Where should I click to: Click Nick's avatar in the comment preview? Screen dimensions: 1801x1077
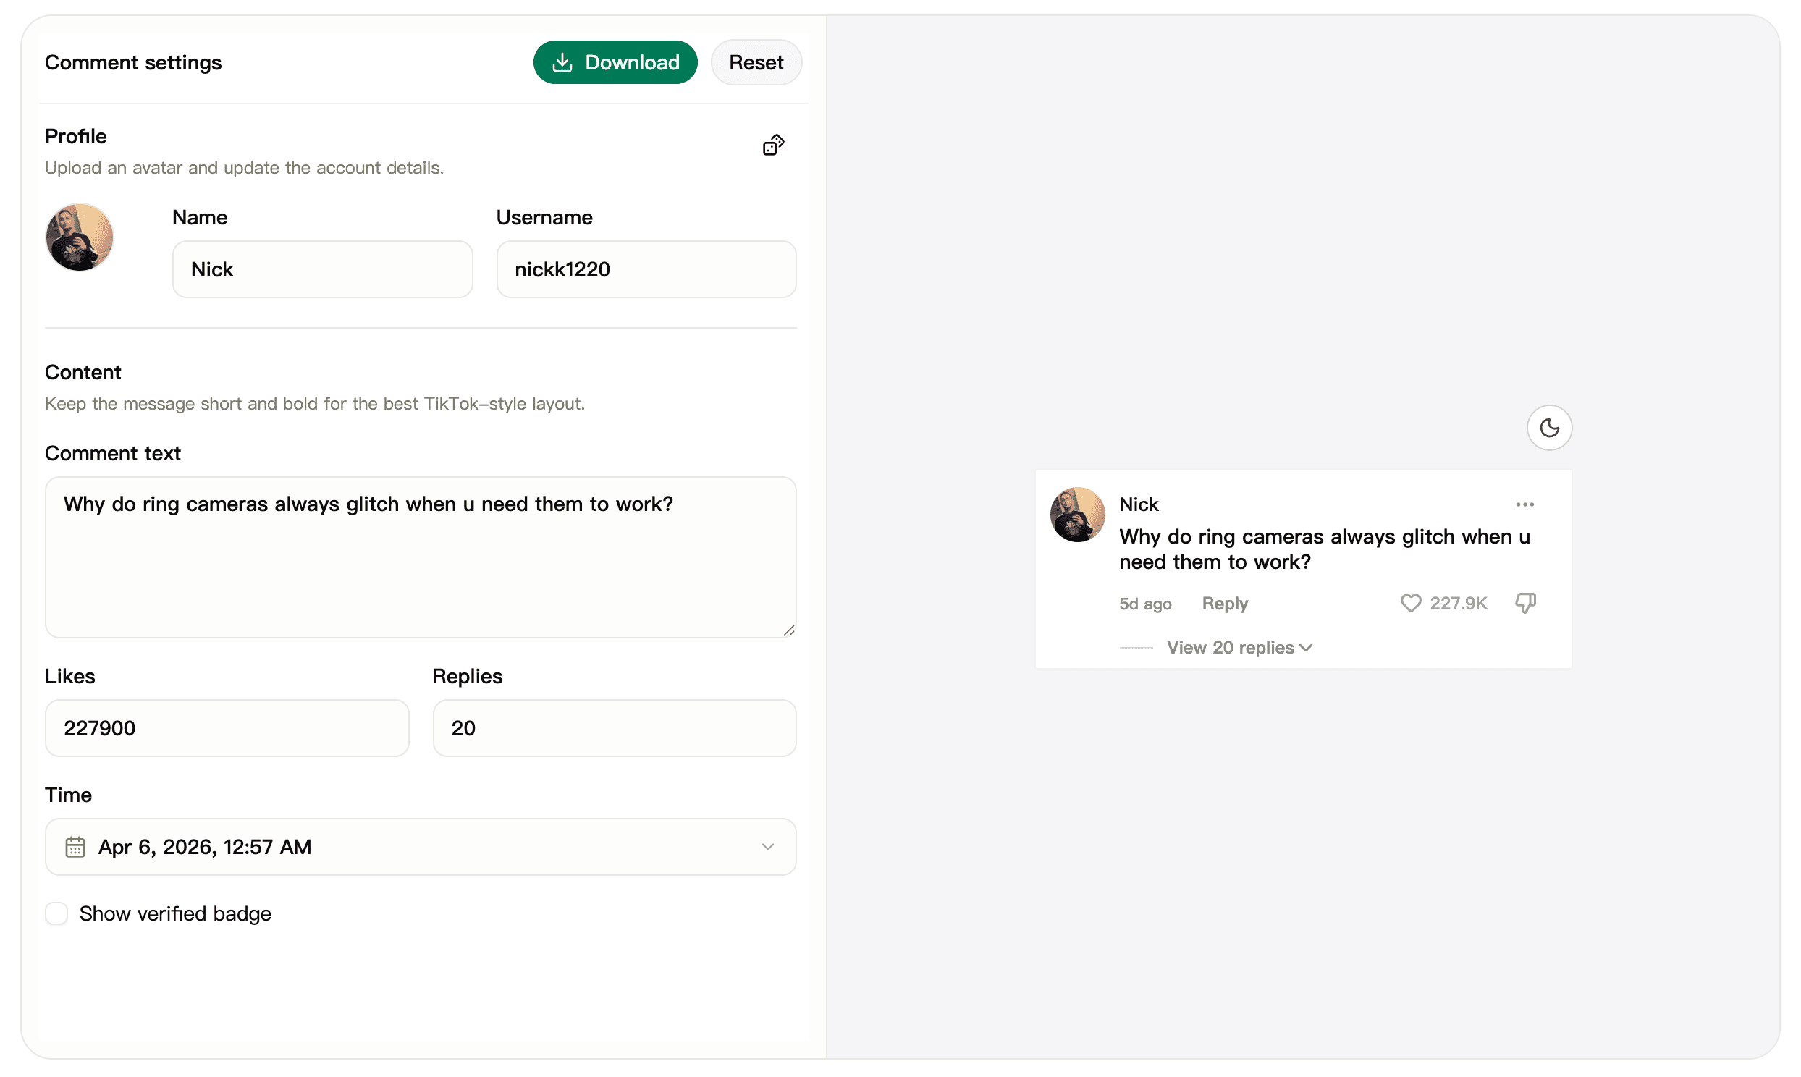pos(1077,515)
